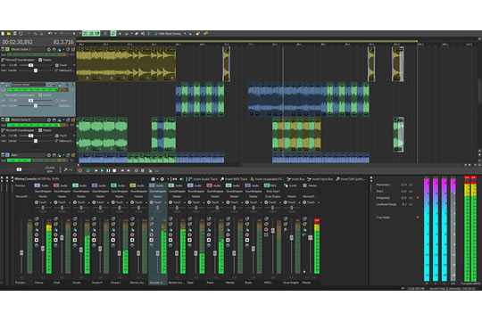Screen dimensions: 482x321
Task: Click the Momentary loudness label
Action: [x=383, y=185]
